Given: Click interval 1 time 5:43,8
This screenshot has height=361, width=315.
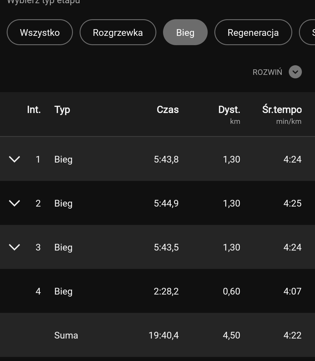Looking at the screenshot, I should click(166, 159).
